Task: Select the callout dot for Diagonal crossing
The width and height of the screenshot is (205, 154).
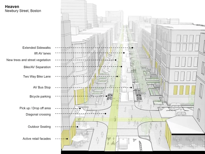Action: [105, 114]
